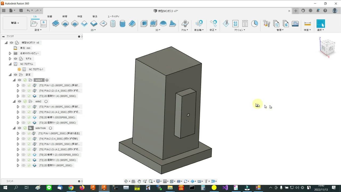This screenshot has height=192, width=341.
Task: Click the ViewCube in the canvas corner
Action: [x=327, y=48]
